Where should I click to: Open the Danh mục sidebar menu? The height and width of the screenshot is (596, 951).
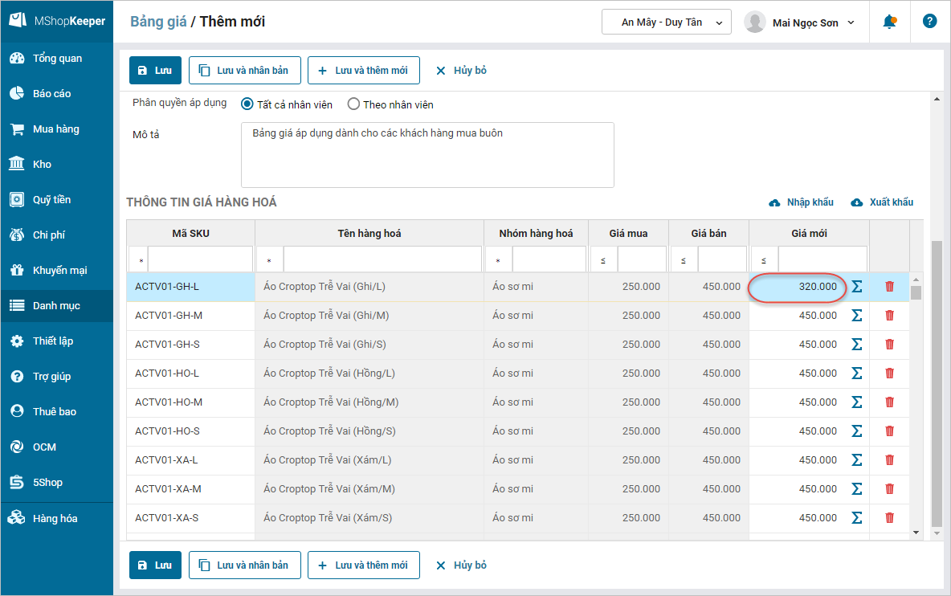56,305
